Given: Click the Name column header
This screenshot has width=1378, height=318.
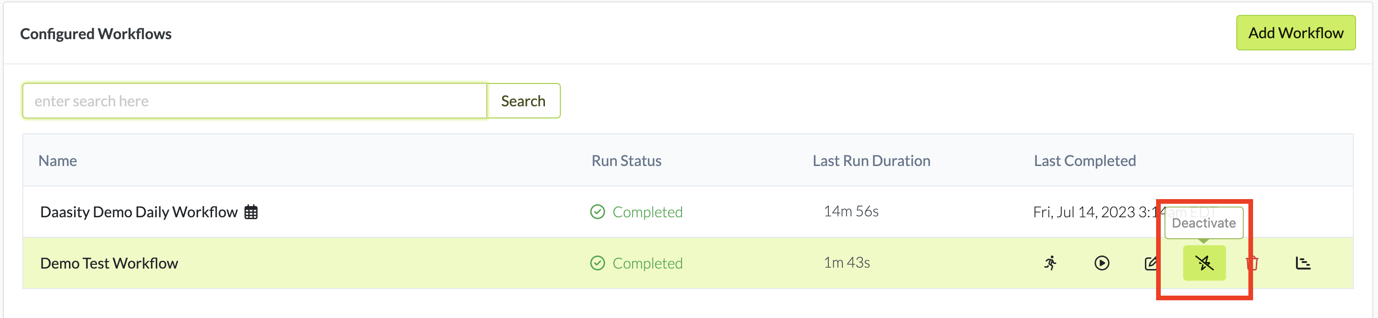Looking at the screenshot, I should (58, 160).
